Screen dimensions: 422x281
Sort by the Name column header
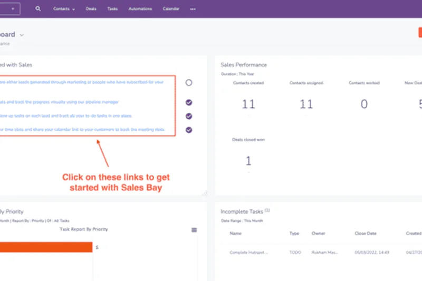[235, 234]
